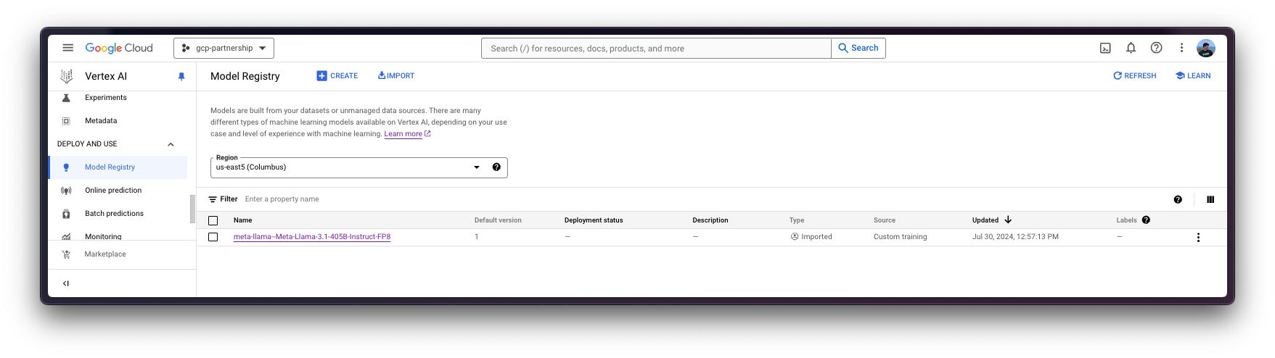Click the Jul 30, 2024 updated timestamp
The height and width of the screenshot is (358, 1275).
click(1015, 237)
